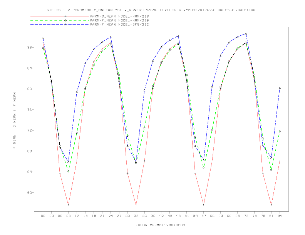Click x-axis forecast hour label 24
This screenshot has width=305, height=235.
[111, 216]
